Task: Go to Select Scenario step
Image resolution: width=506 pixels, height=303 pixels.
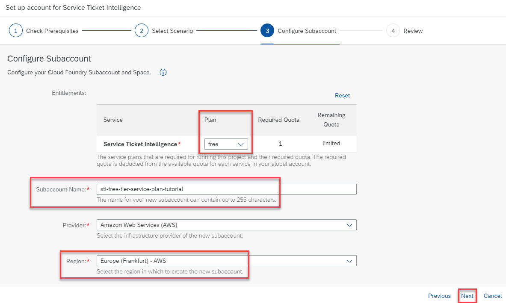Action: (x=172, y=31)
